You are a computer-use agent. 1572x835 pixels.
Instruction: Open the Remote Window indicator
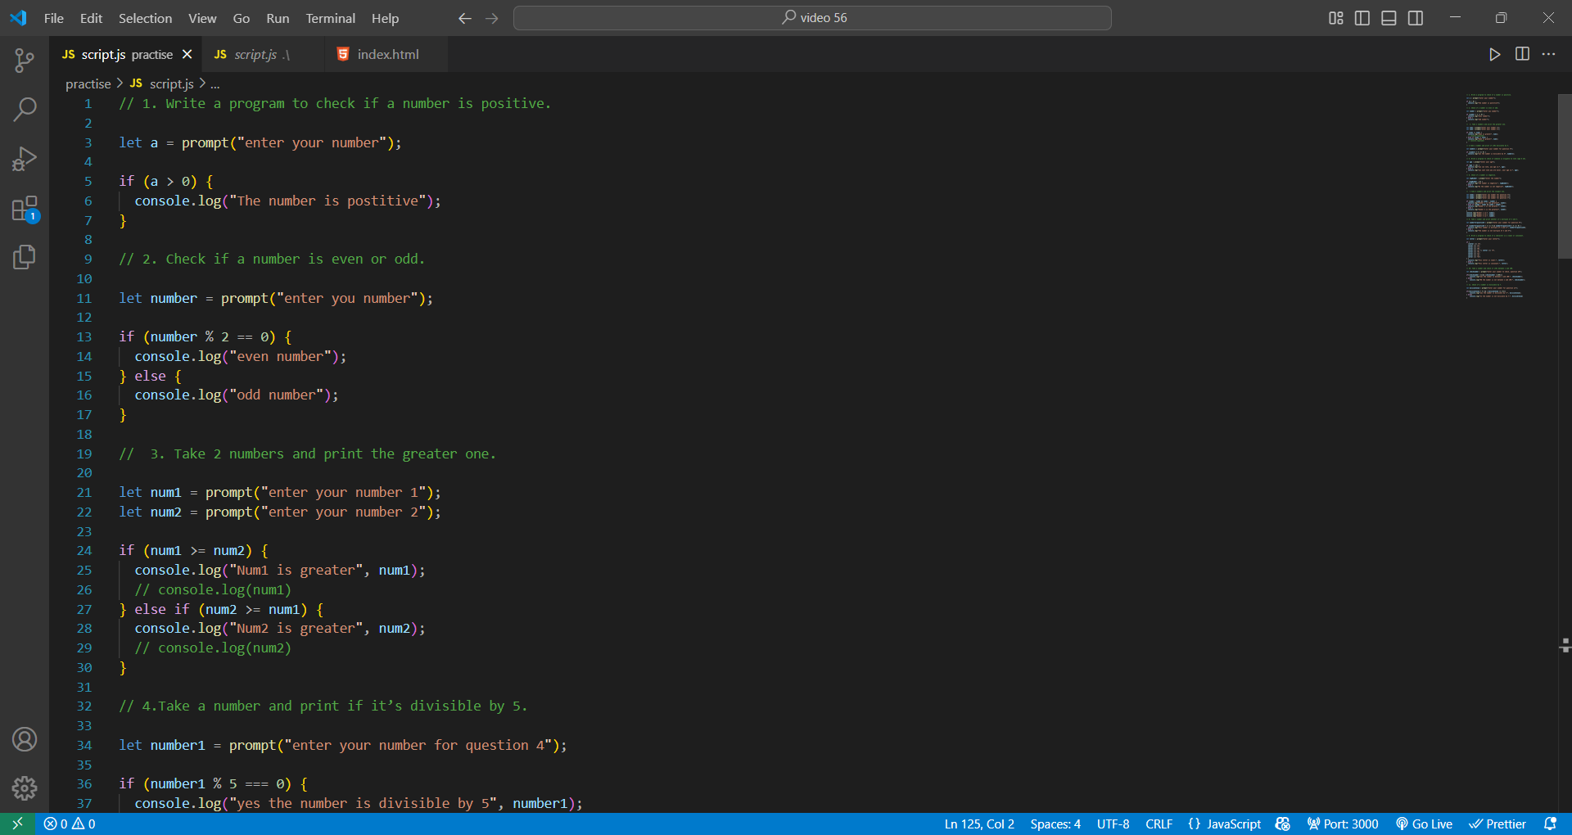click(17, 824)
